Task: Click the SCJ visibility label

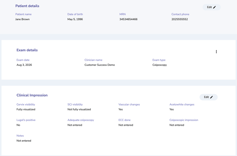Action: [75, 104]
